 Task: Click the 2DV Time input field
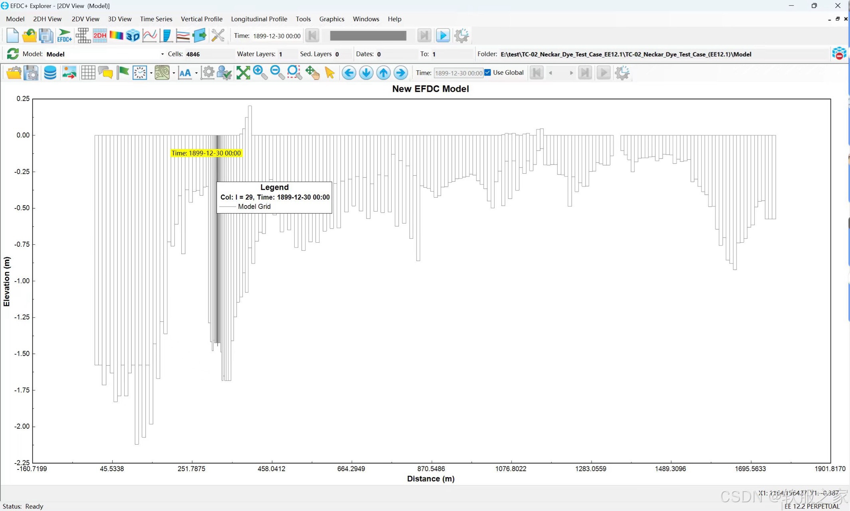(458, 73)
